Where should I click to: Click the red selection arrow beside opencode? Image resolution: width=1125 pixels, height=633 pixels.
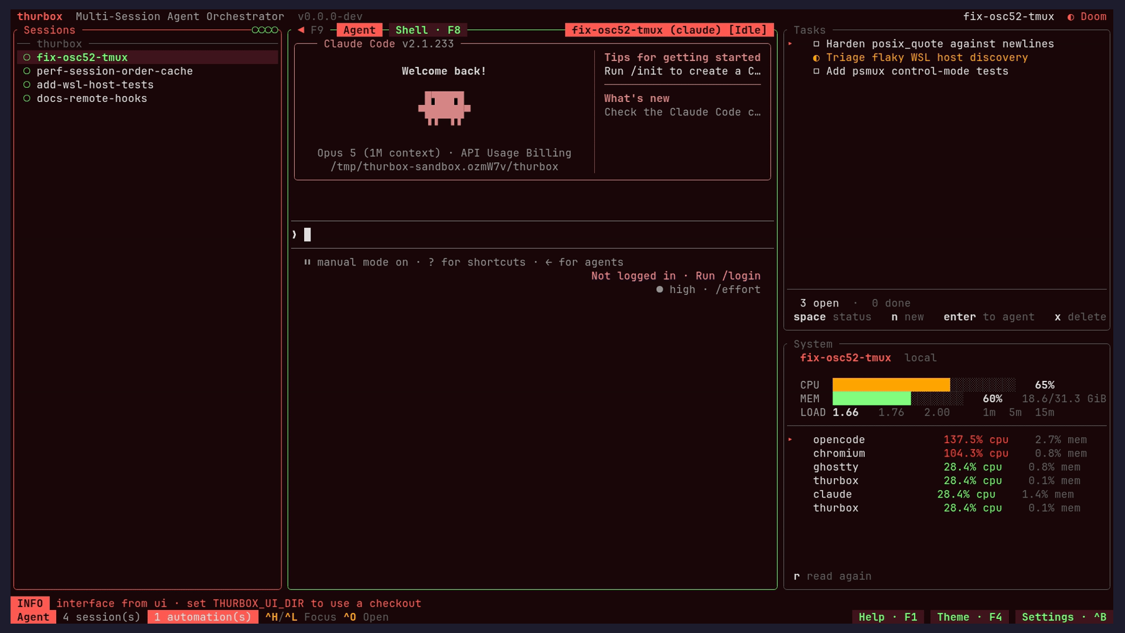pyautogui.click(x=790, y=440)
